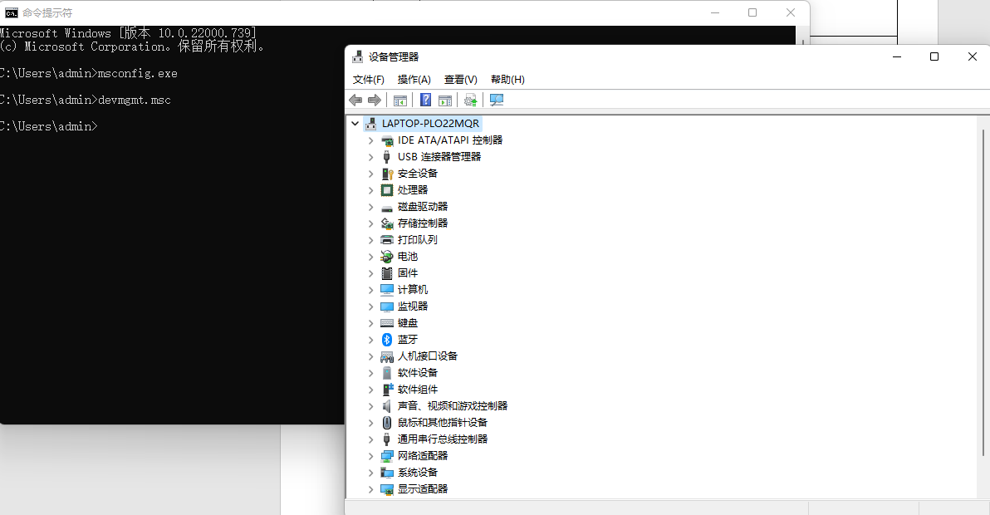Minimize the 设备管理器 window
The image size is (990, 515).
click(x=896, y=56)
